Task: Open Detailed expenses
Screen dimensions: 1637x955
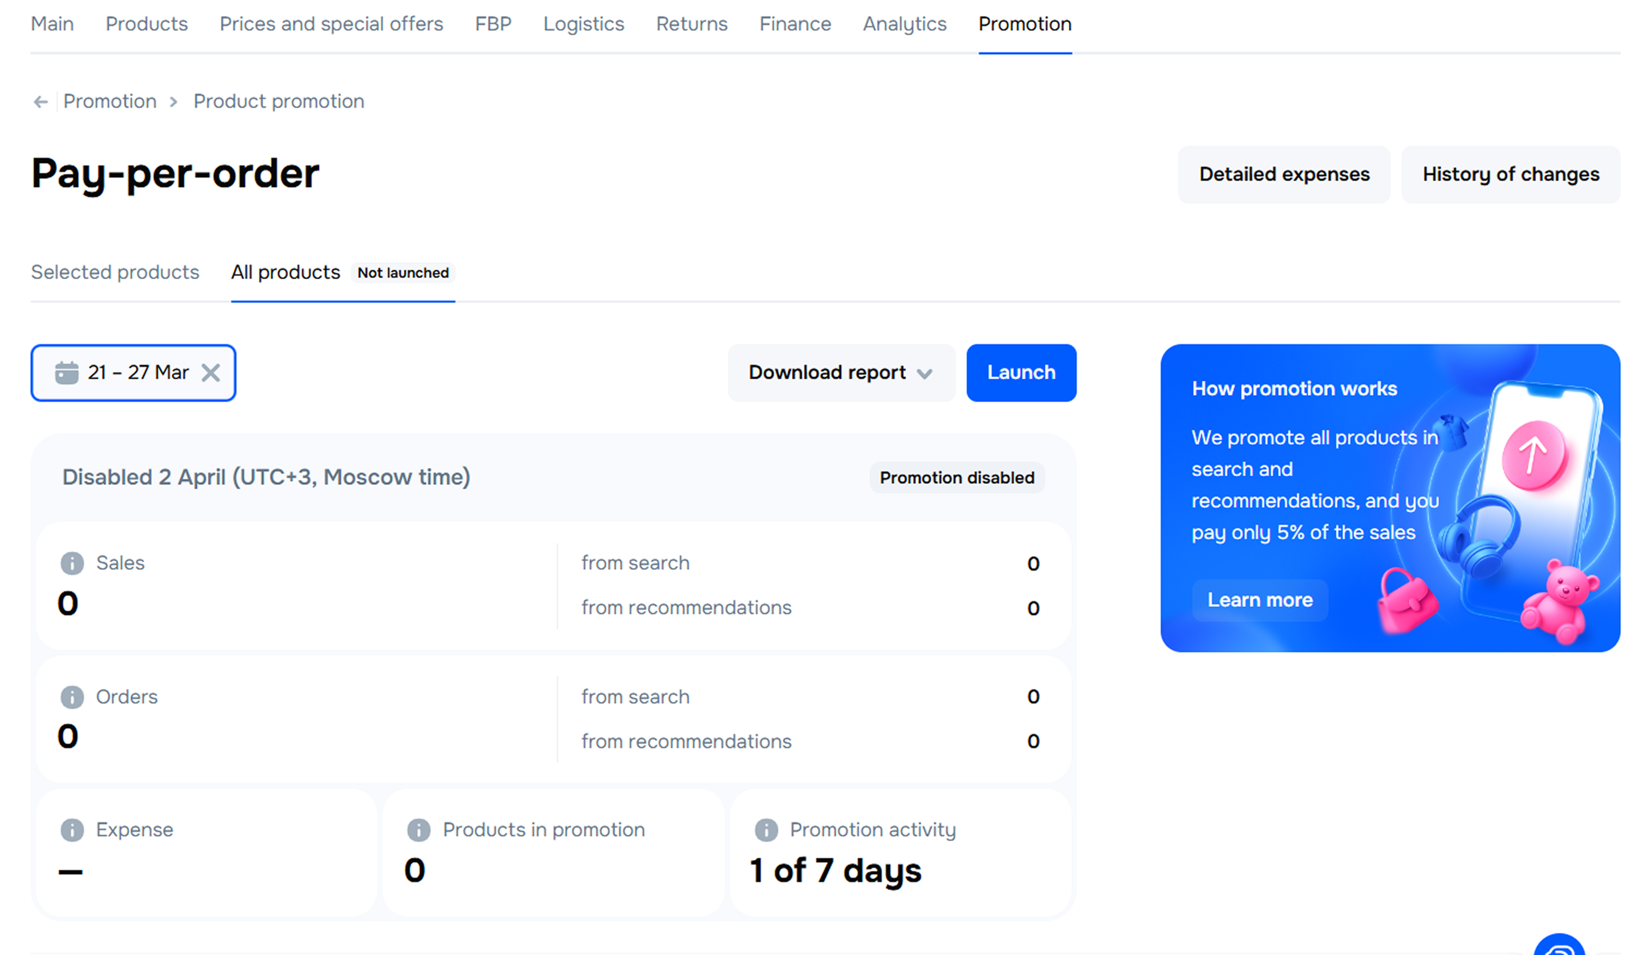Action: pos(1284,174)
